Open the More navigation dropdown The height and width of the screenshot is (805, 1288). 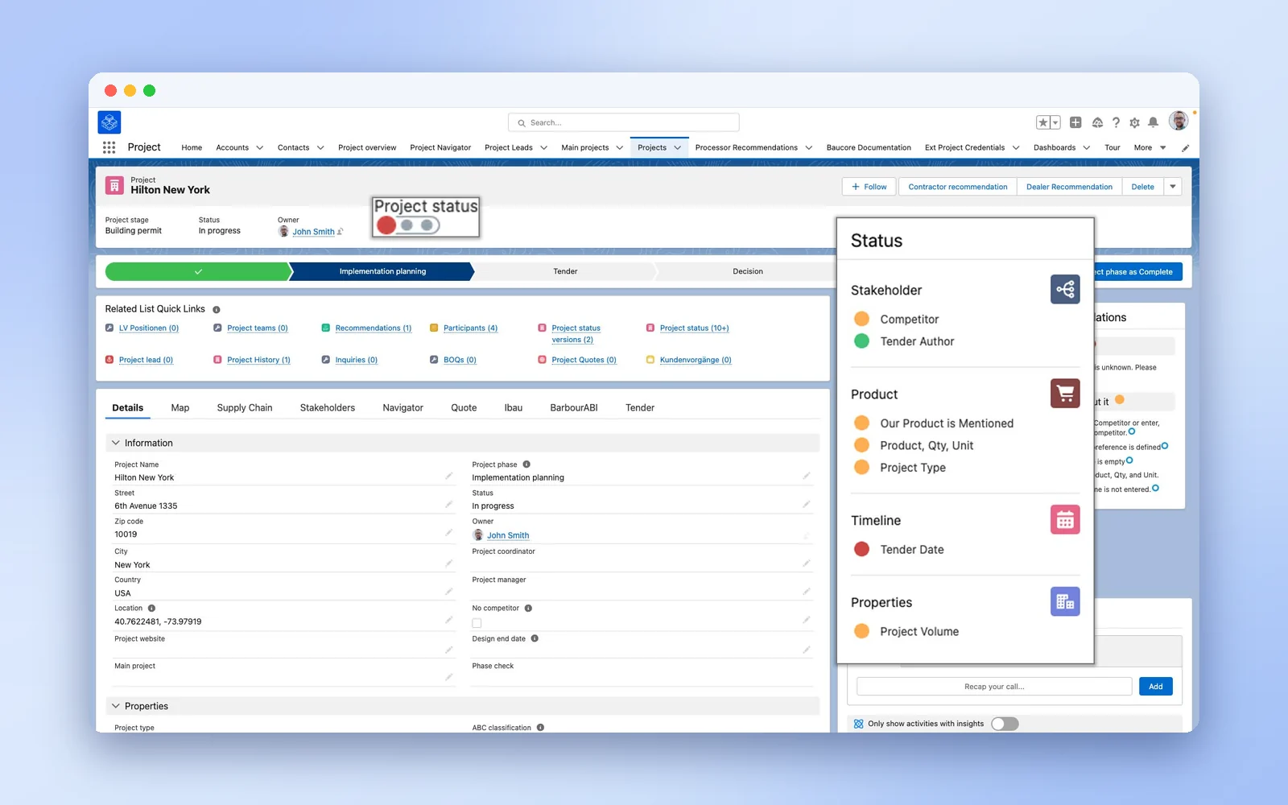(1150, 148)
